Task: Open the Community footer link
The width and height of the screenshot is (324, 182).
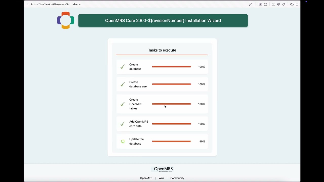Action: [177, 178]
